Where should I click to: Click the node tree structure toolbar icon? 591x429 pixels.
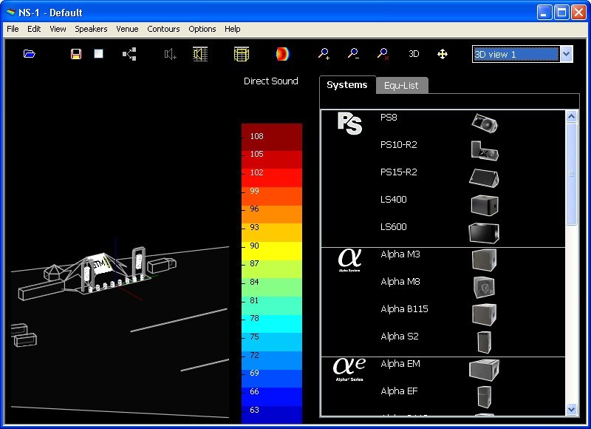click(x=129, y=54)
